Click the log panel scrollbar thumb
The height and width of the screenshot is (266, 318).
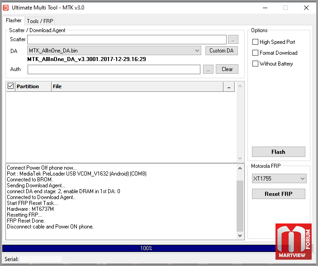tap(240, 206)
